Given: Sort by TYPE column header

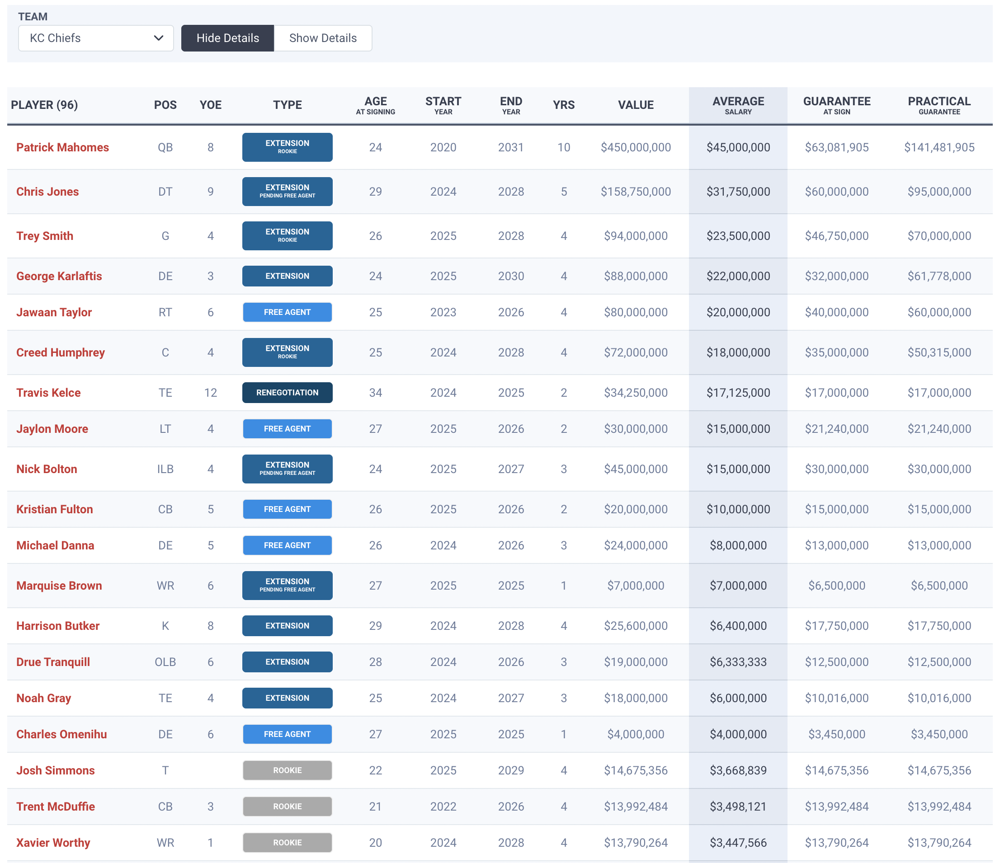Looking at the screenshot, I should coord(287,105).
